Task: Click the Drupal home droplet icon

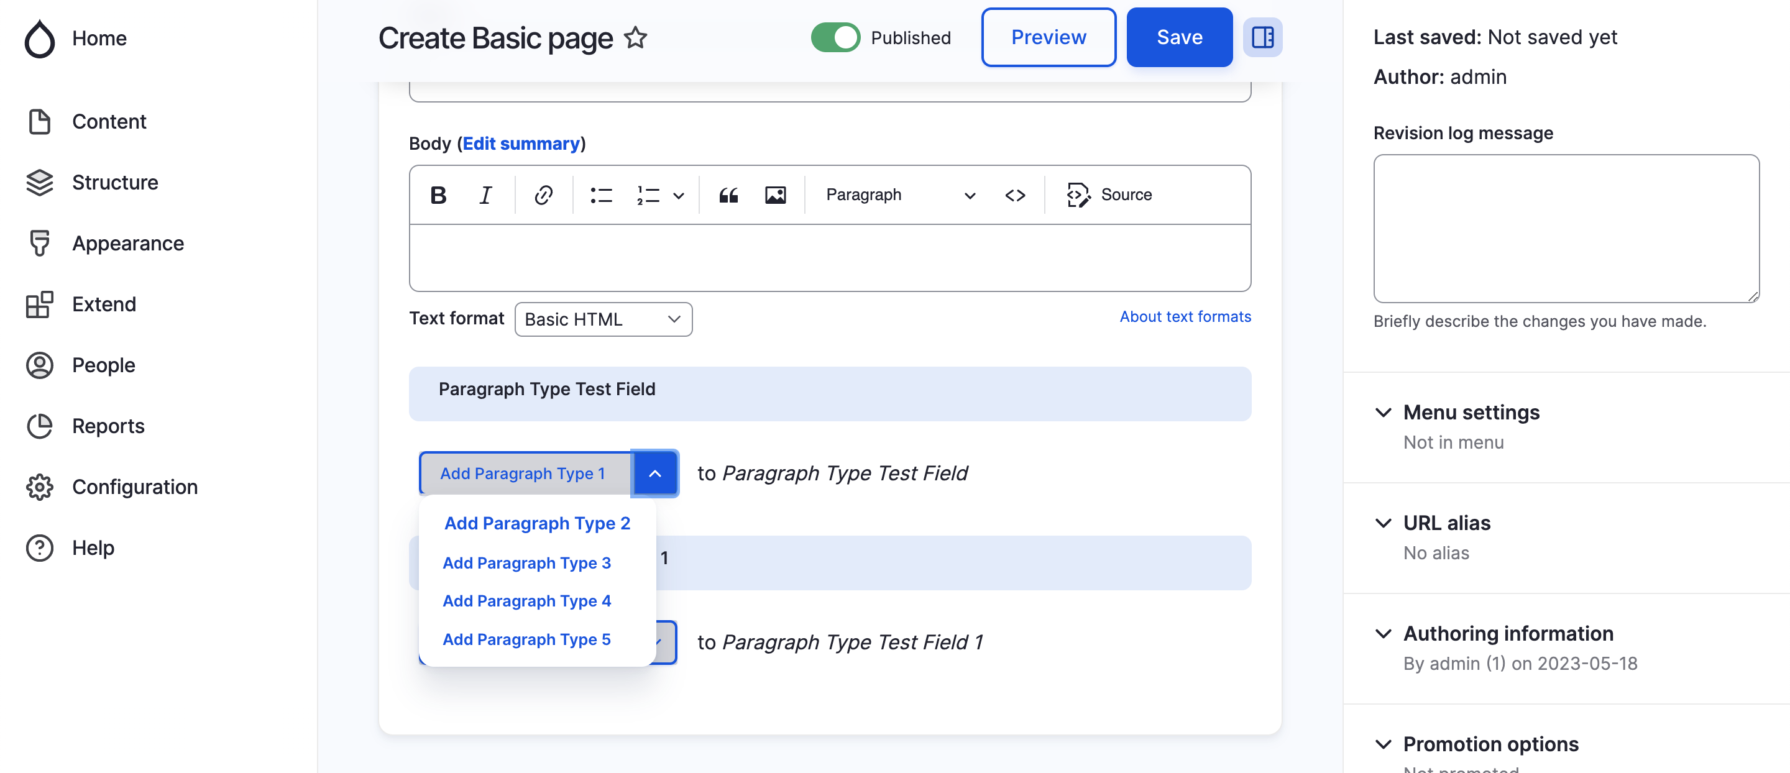Action: [40, 39]
